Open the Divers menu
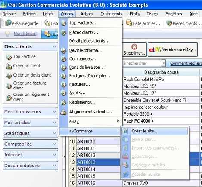Image resolution: width=202 pixels, height=187 pixels. pyautogui.click(x=152, y=14)
